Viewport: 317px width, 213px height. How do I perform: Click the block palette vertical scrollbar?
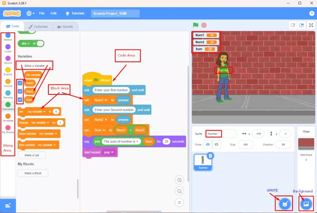click(78, 188)
